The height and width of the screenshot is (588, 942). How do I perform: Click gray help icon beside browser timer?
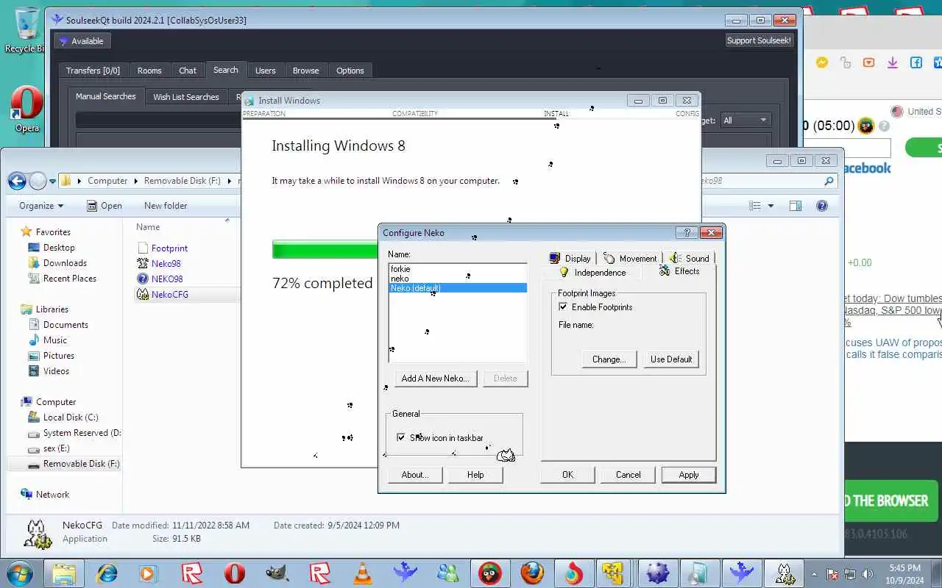884,126
